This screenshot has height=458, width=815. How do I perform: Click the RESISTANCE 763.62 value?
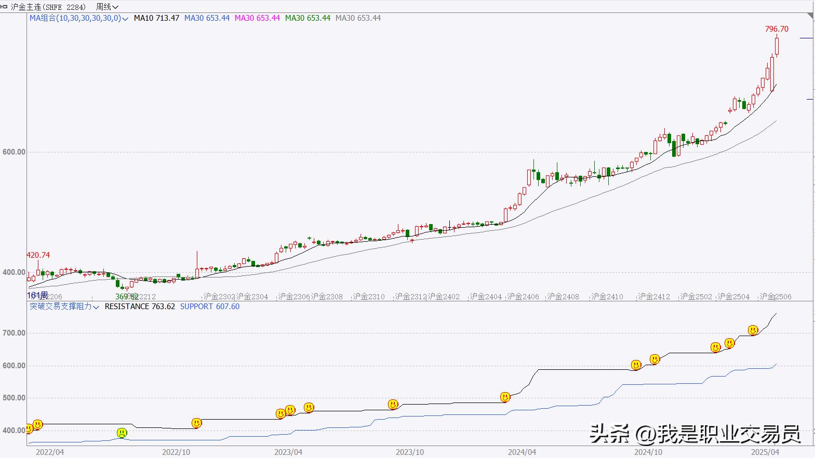click(140, 307)
